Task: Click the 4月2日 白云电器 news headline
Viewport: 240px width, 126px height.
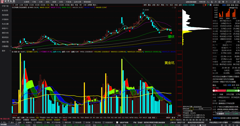Action: (x=226, y=77)
